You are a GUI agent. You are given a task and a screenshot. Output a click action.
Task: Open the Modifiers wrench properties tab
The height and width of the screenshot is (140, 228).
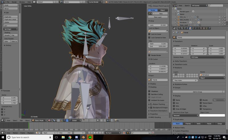click(196, 28)
